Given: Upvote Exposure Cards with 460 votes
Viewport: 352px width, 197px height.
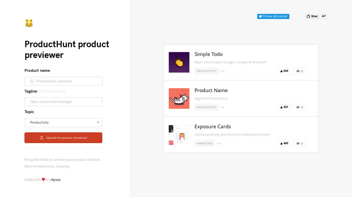Looking at the screenshot, I should tap(284, 143).
